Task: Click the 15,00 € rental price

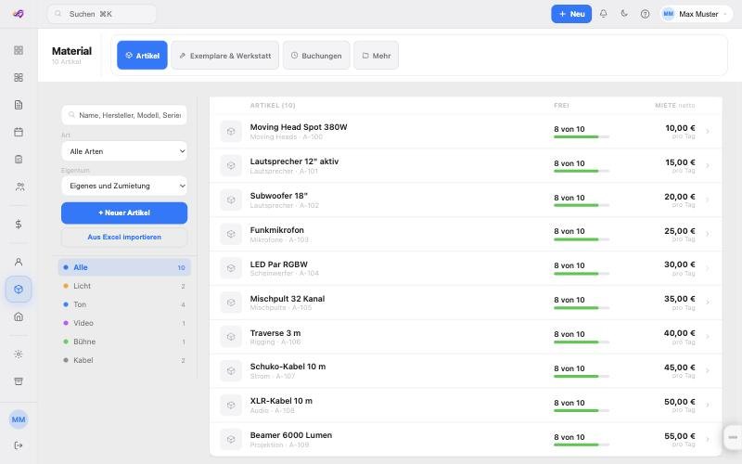Action: pos(680,162)
